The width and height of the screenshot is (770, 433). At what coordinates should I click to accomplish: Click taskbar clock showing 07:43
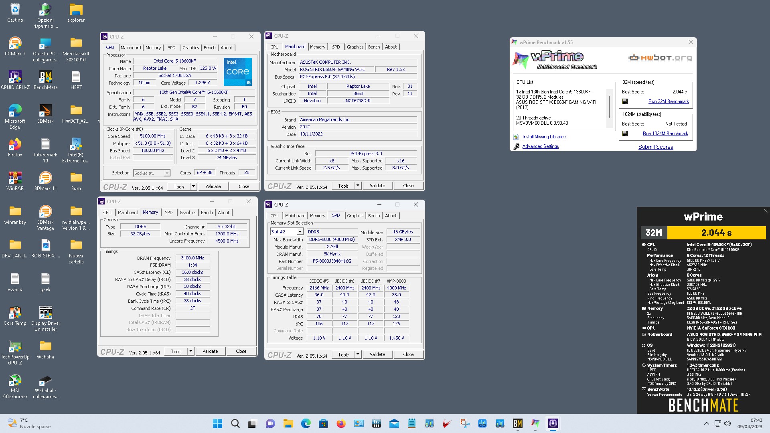[x=750, y=423]
